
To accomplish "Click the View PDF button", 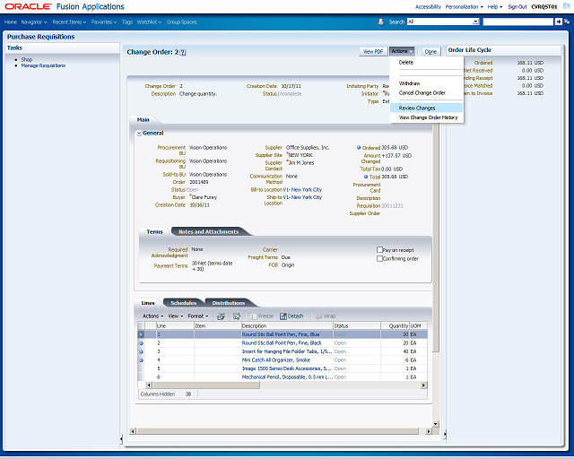I will (x=373, y=52).
